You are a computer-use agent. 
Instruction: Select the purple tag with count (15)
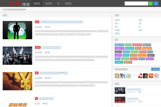pos(119,48)
